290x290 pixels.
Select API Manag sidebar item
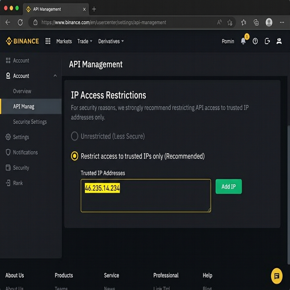point(31,106)
